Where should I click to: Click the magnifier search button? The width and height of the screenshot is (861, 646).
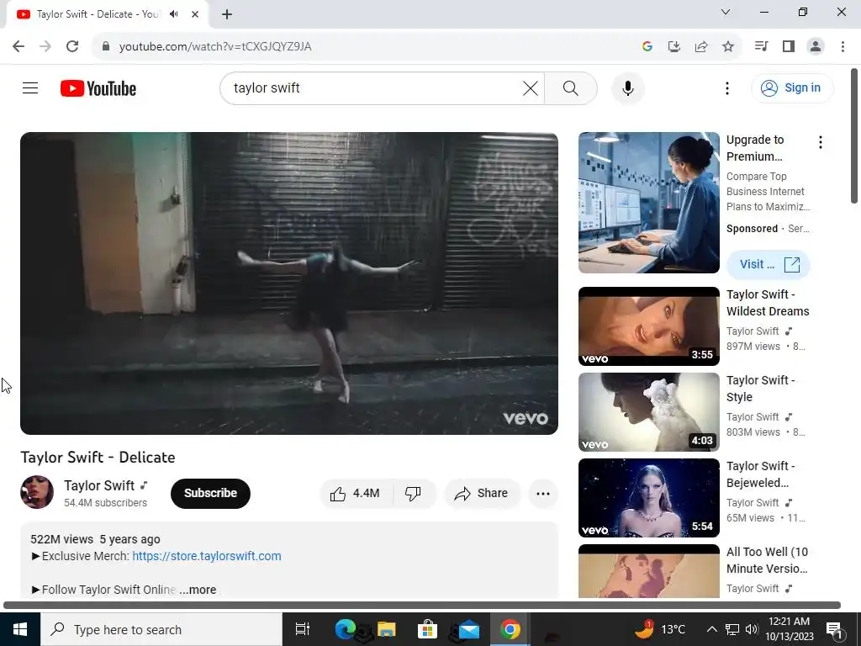pos(571,87)
